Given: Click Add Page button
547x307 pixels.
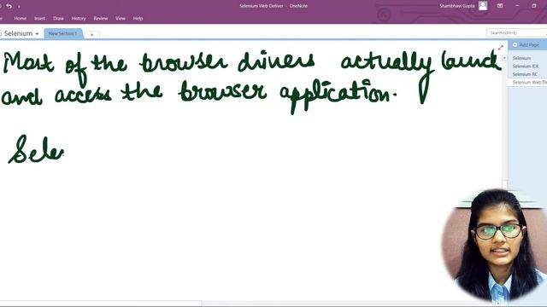Looking at the screenshot, I should pos(526,45).
